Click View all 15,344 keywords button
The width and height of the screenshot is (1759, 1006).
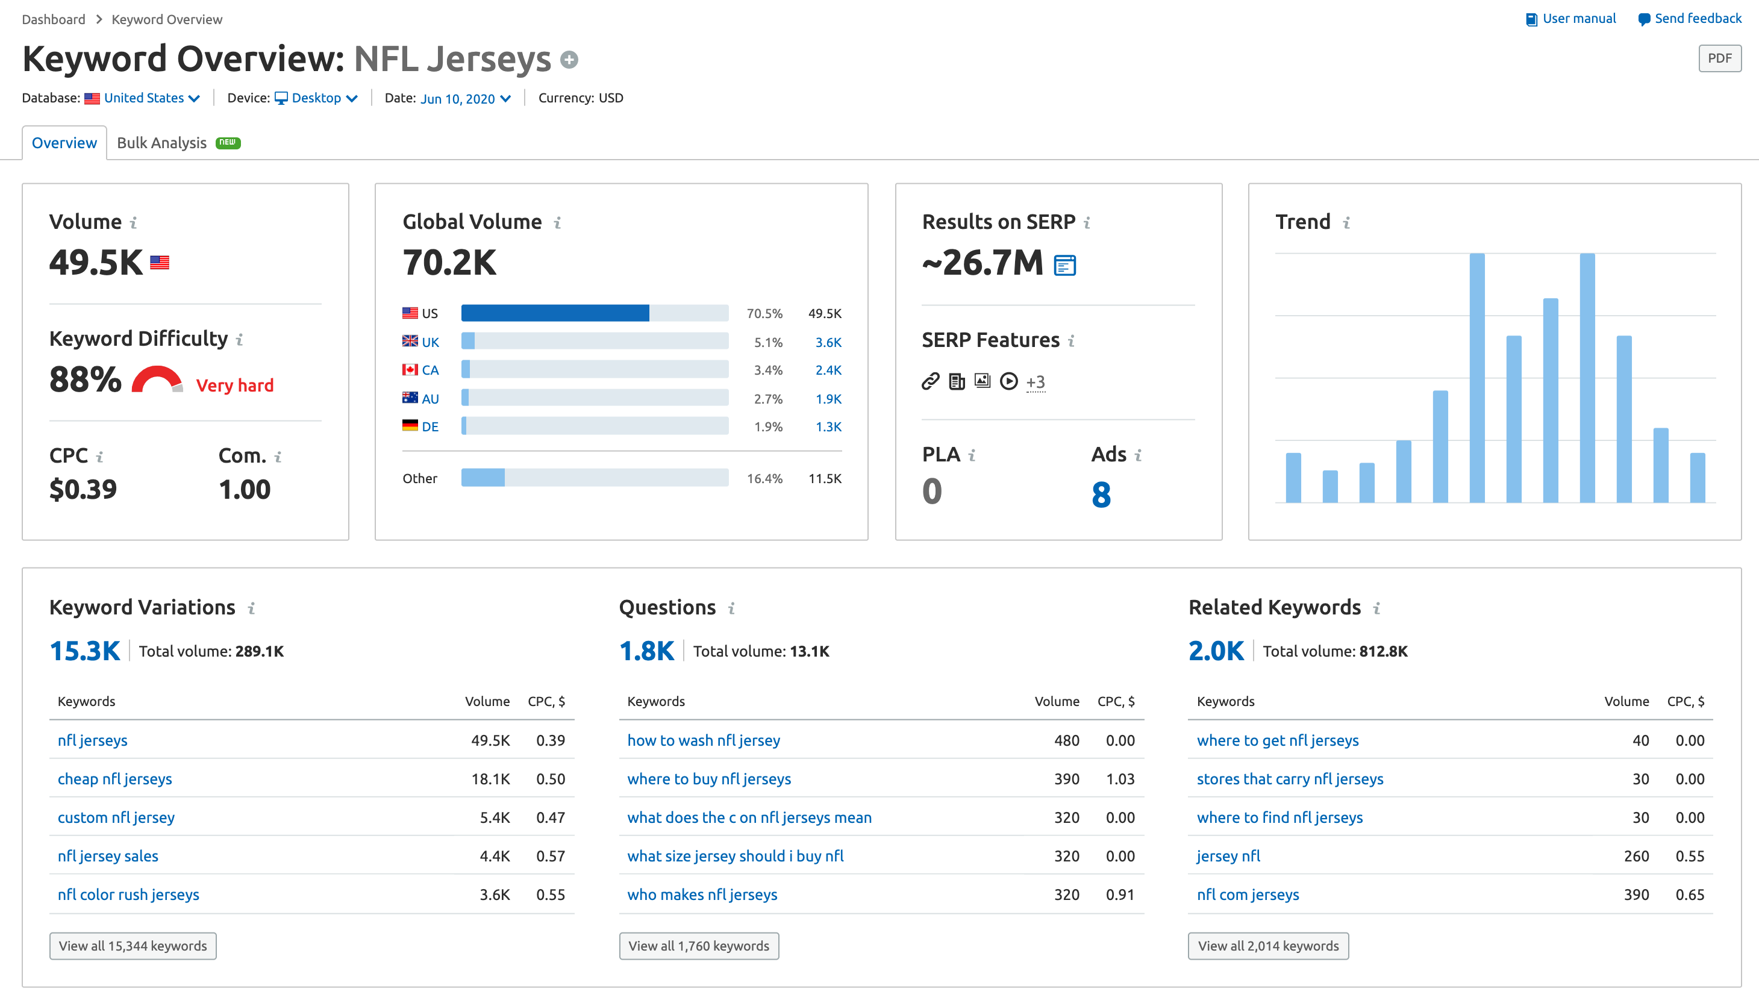(133, 946)
